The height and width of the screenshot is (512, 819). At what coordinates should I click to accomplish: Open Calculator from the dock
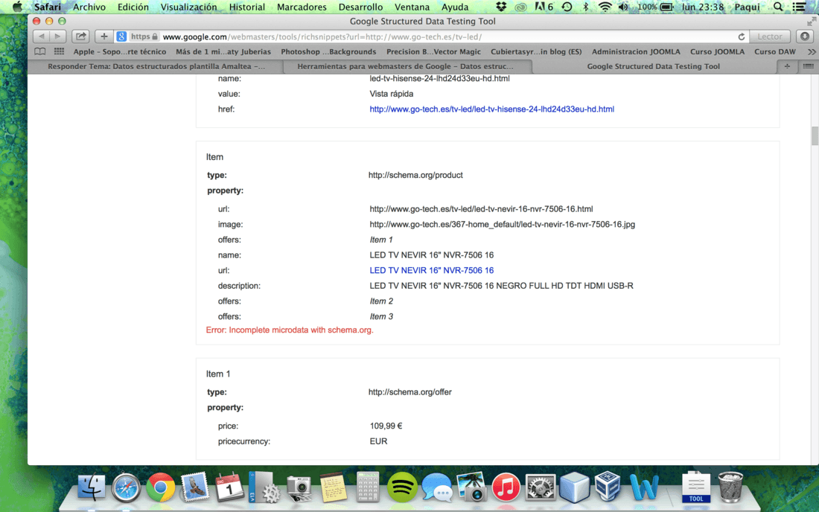368,487
